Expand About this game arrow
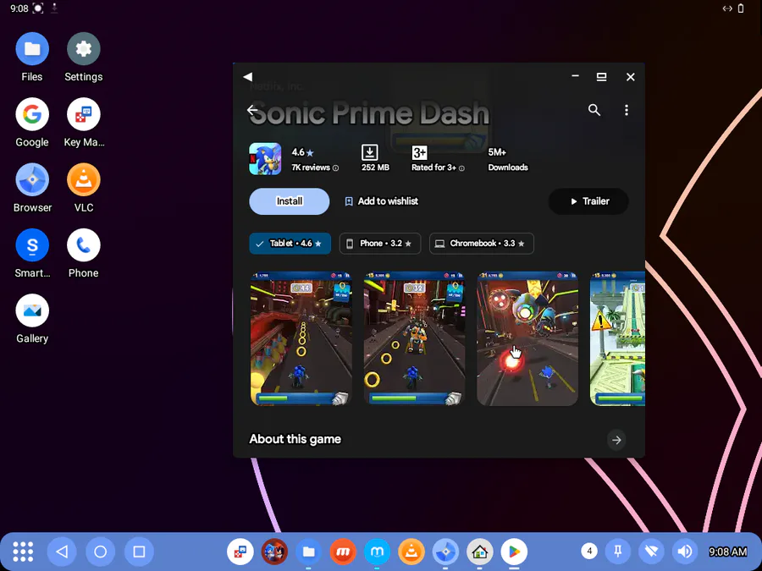This screenshot has width=762, height=571. (x=616, y=440)
